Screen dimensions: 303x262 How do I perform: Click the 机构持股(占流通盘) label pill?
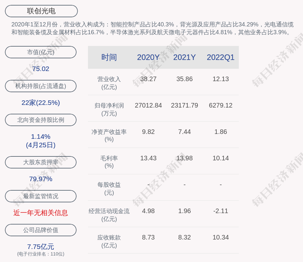[x=41, y=86]
